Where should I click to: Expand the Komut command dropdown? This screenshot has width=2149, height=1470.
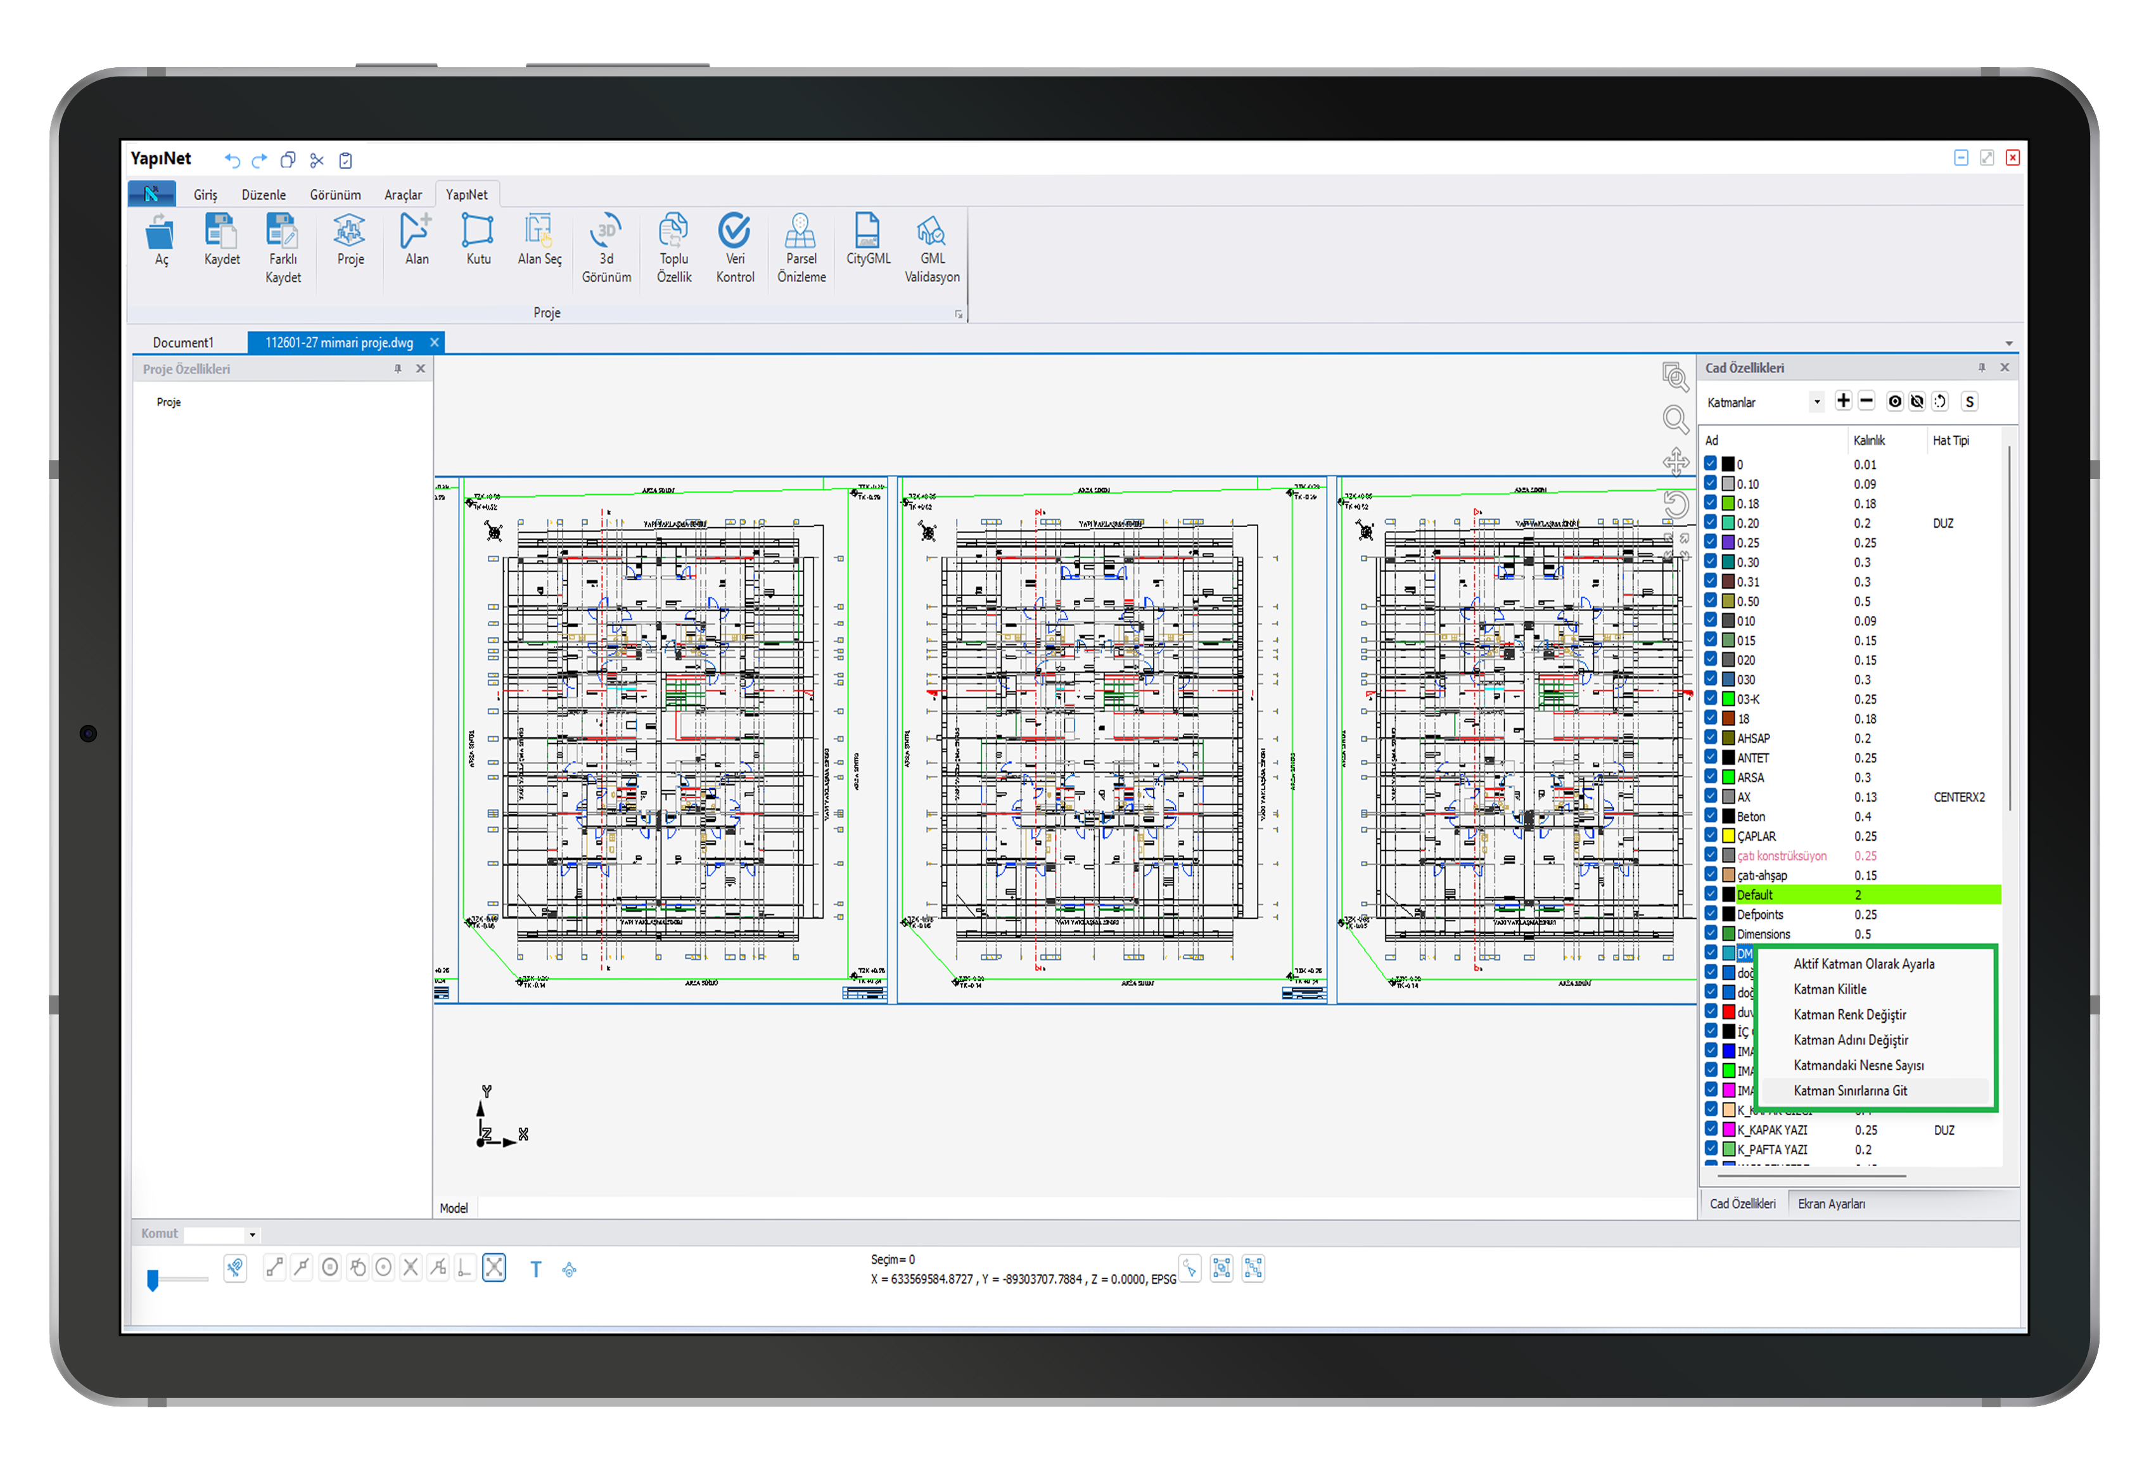pos(252,1235)
